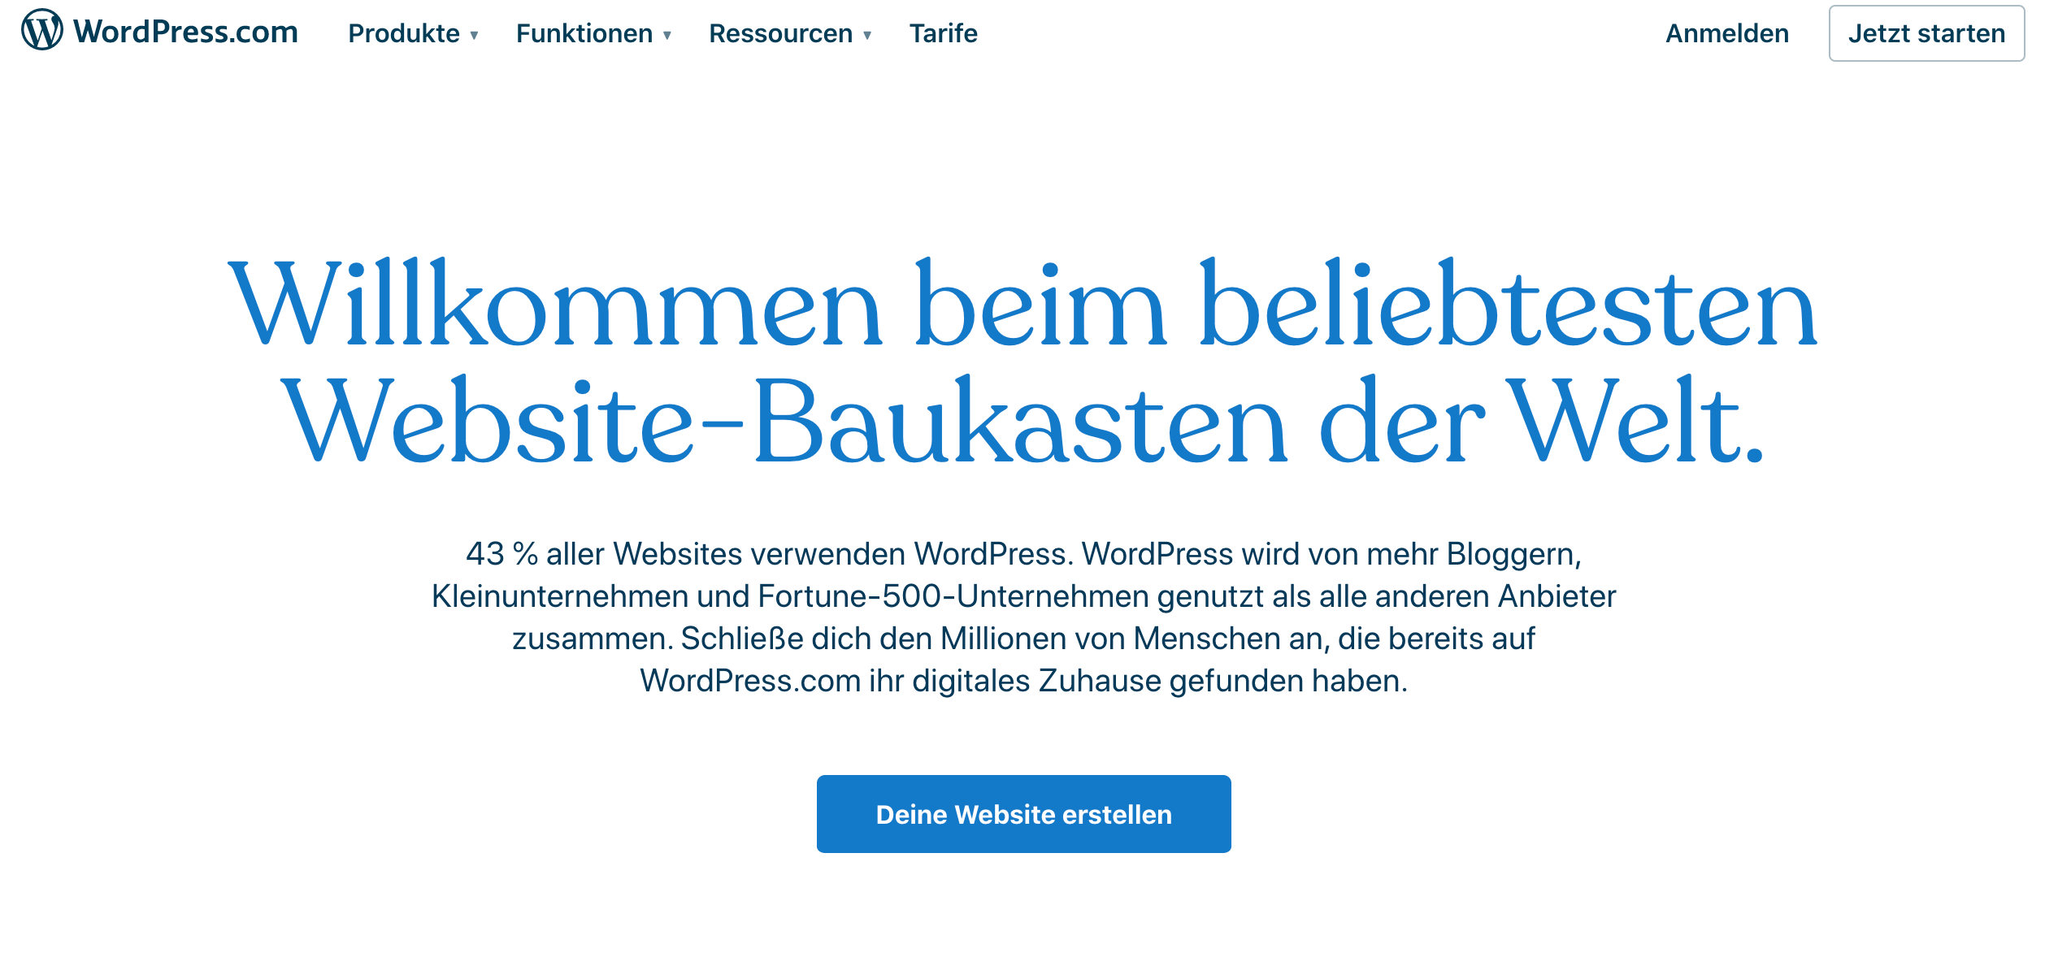Open the Funktionen menu
This screenshot has width=2058, height=970.
point(584,33)
